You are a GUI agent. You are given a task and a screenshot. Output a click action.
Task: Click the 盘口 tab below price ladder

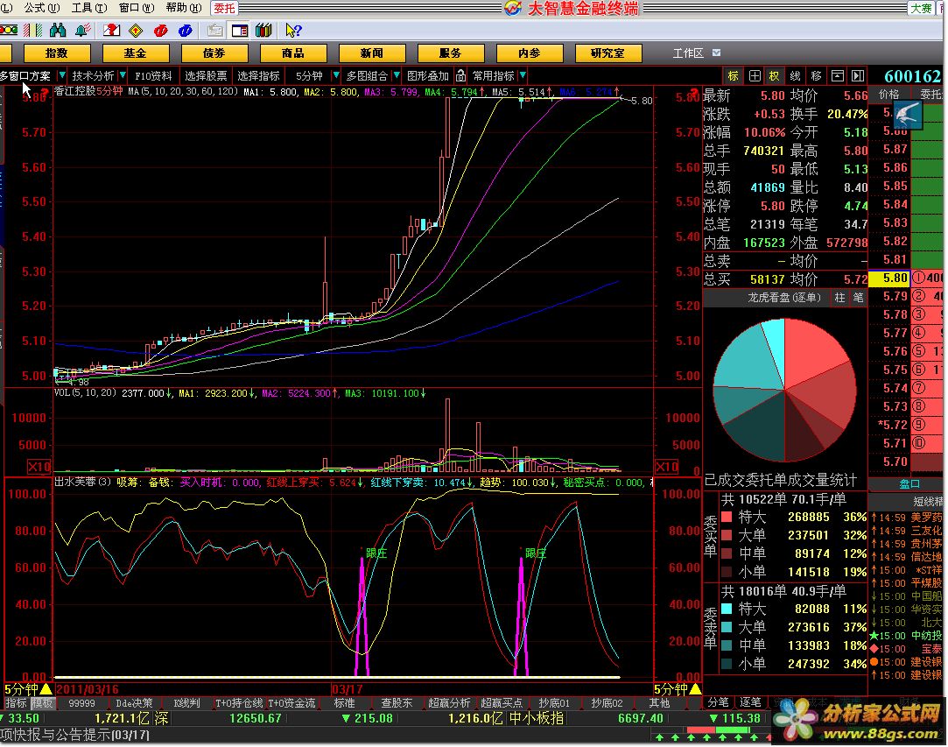click(909, 484)
